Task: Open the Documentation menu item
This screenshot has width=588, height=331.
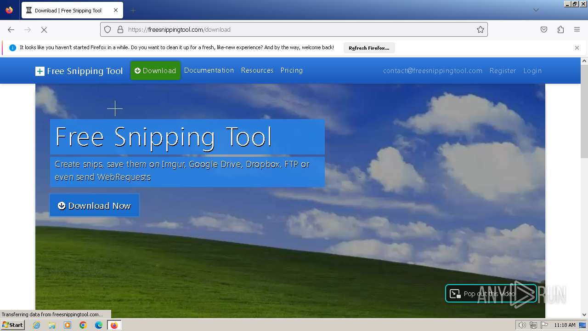Action: click(209, 70)
